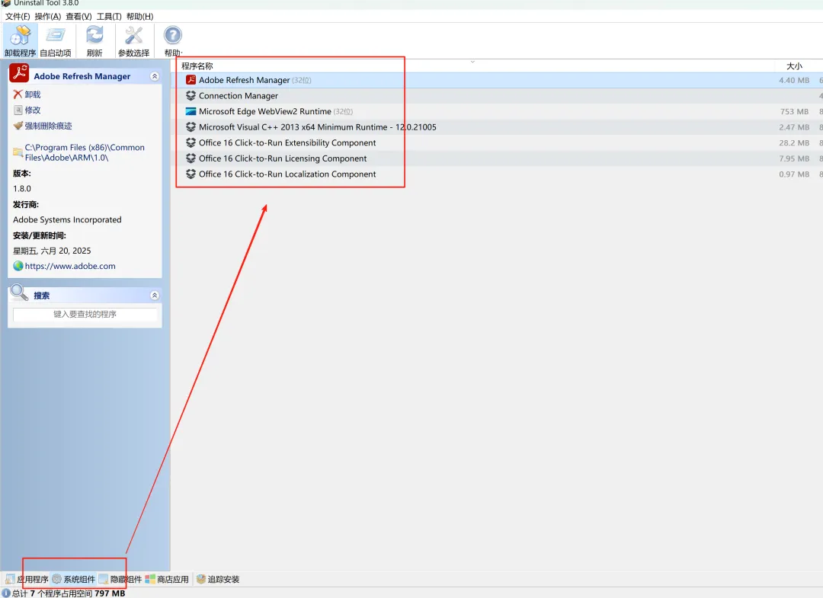This screenshot has width=823, height=598.
Task: Click the Microsoft Visual C++ 2013 row icon
Action: pyautogui.click(x=191, y=127)
